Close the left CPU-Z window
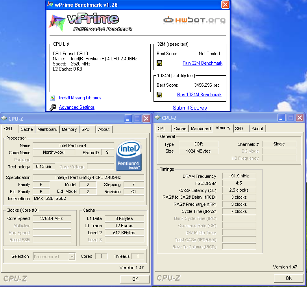 tap(146, 119)
